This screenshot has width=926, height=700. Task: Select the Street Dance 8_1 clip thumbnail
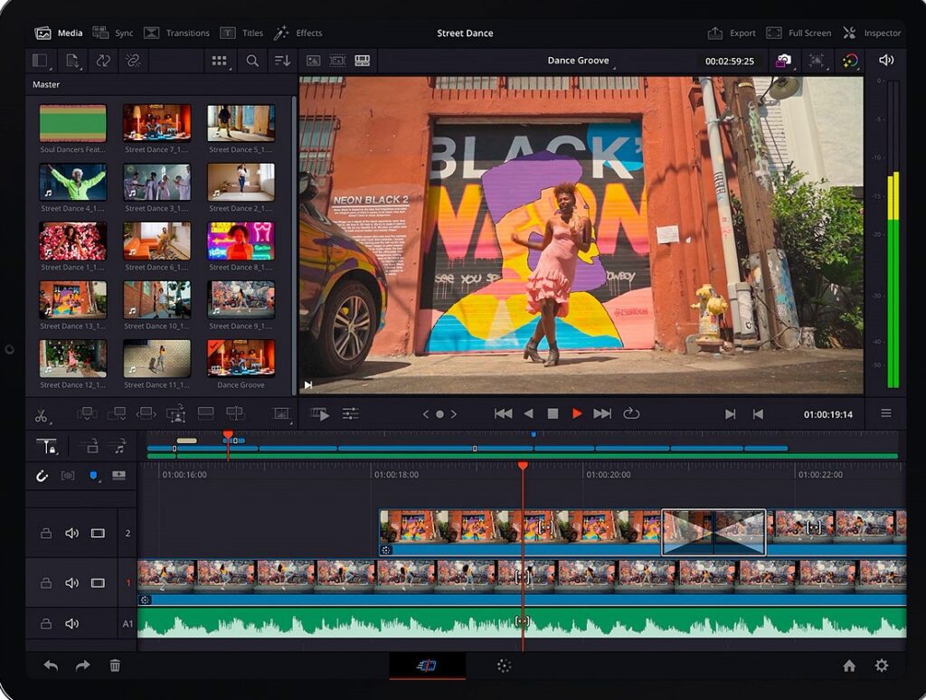coord(241,241)
